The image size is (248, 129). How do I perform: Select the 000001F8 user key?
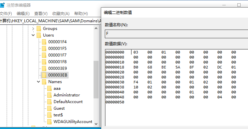57,62
